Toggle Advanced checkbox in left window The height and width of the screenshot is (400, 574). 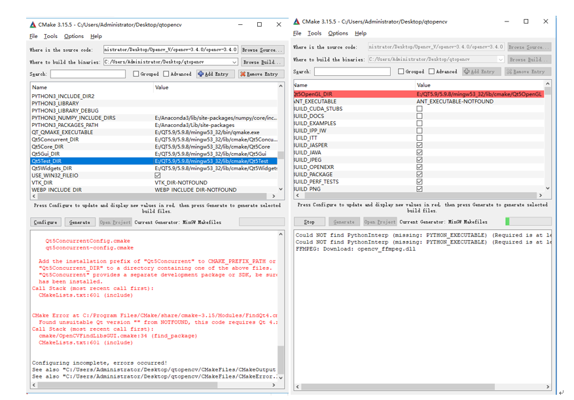click(166, 74)
